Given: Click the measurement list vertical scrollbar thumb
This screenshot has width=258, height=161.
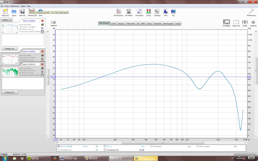Looking at the screenshot, I should pos(48,77).
